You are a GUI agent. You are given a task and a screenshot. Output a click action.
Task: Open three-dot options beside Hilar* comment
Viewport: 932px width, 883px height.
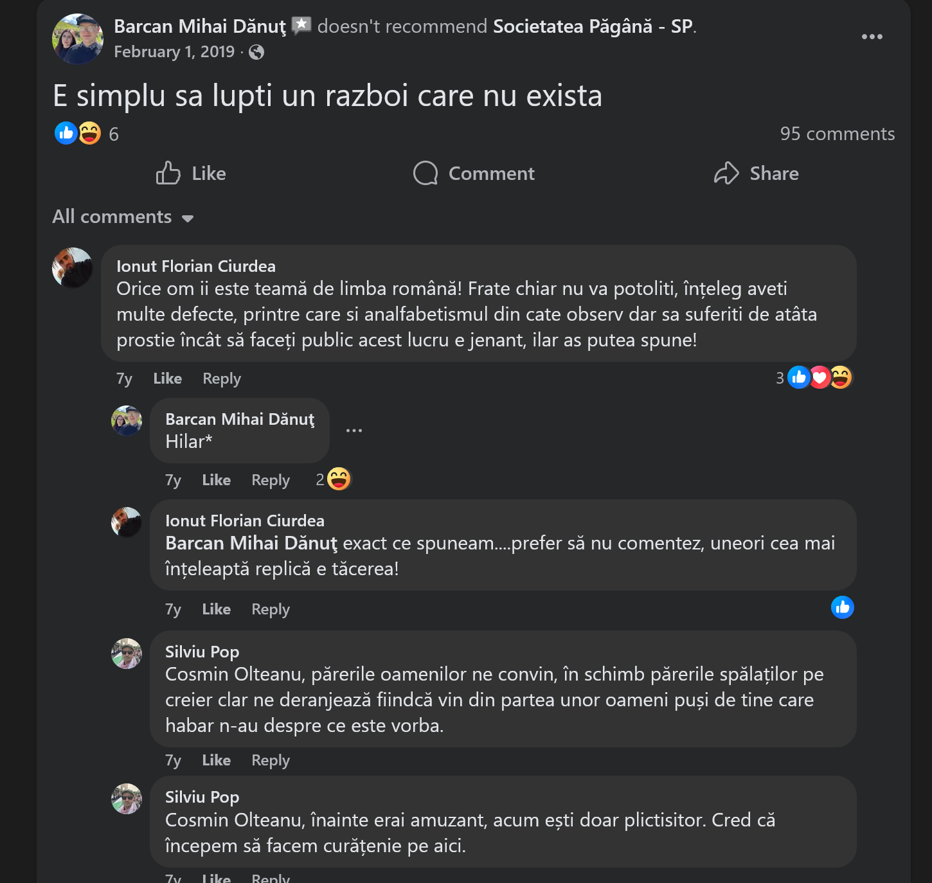click(354, 430)
